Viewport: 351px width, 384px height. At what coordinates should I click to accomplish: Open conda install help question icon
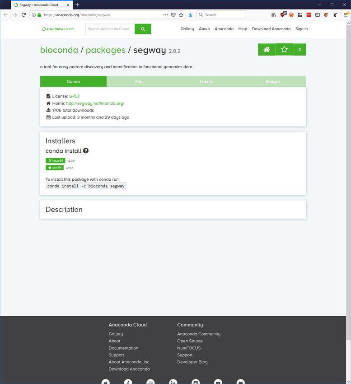pos(86,150)
